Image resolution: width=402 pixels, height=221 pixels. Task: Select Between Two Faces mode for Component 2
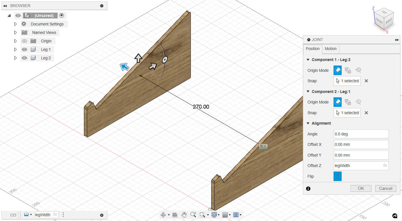click(x=348, y=102)
